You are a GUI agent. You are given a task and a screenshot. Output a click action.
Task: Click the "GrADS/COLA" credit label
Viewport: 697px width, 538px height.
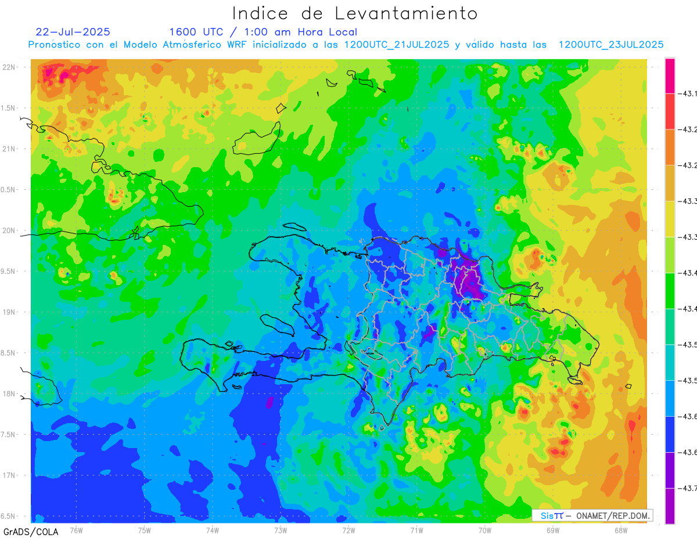tap(31, 532)
